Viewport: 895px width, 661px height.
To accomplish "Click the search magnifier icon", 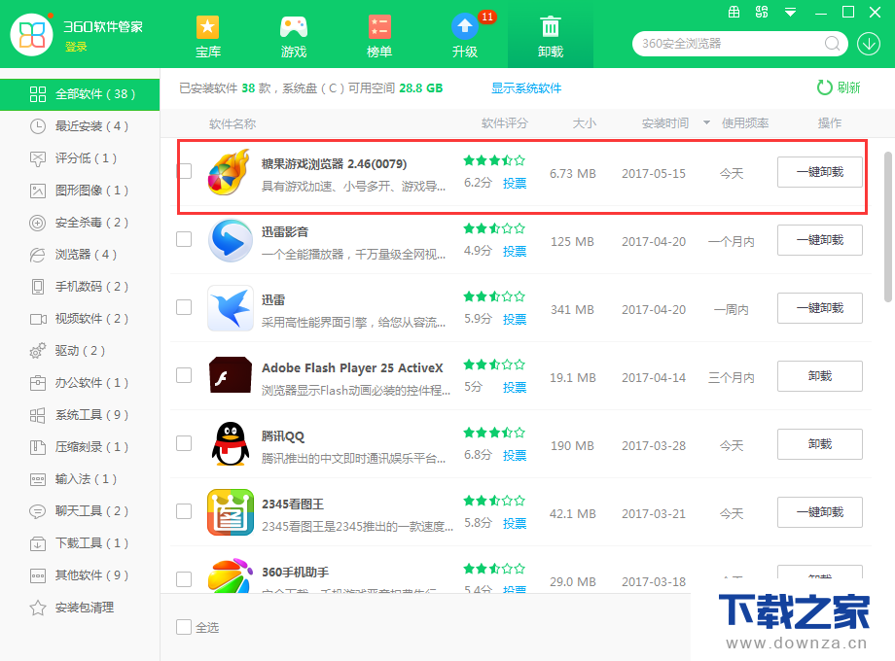I will pyautogui.click(x=832, y=44).
